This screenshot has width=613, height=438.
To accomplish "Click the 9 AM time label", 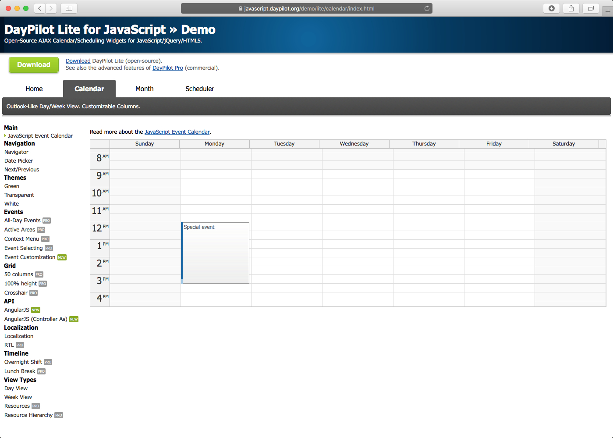I will (x=100, y=178).
